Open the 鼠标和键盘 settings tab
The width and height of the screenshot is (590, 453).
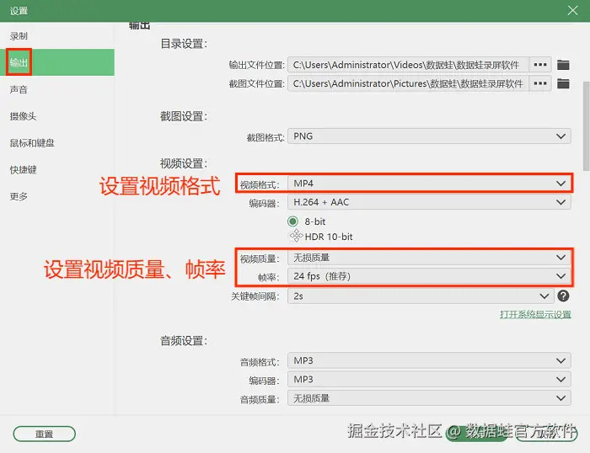coord(57,143)
